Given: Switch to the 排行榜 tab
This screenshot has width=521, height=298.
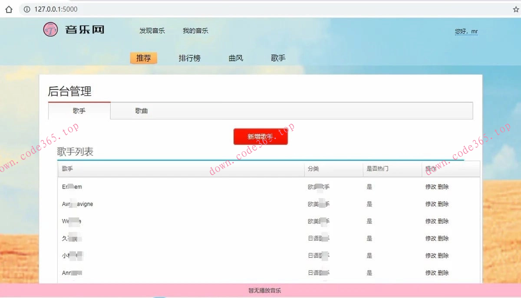Looking at the screenshot, I should click(189, 58).
